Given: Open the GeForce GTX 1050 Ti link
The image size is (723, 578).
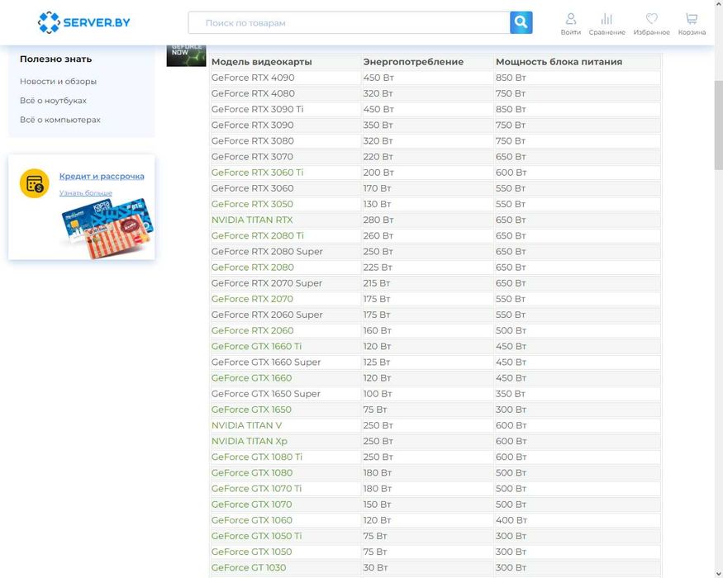Looking at the screenshot, I should pyautogui.click(x=256, y=536).
